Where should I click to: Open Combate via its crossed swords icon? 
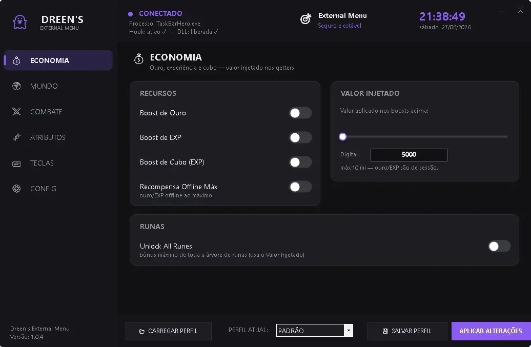pos(16,111)
